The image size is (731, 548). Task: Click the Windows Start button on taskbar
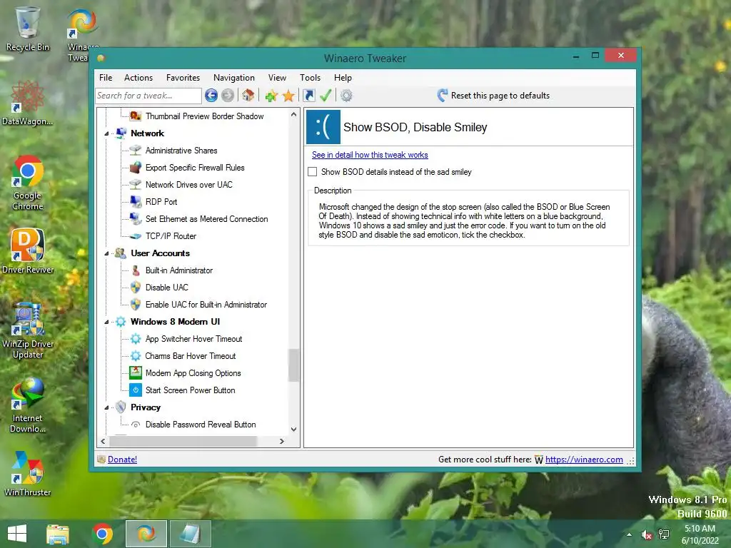click(17, 534)
